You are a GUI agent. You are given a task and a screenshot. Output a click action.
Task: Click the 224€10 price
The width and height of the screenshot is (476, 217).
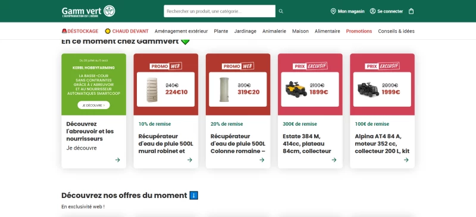(176, 92)
